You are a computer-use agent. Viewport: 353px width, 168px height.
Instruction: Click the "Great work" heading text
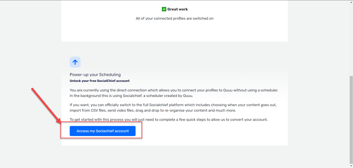point(177,9)
